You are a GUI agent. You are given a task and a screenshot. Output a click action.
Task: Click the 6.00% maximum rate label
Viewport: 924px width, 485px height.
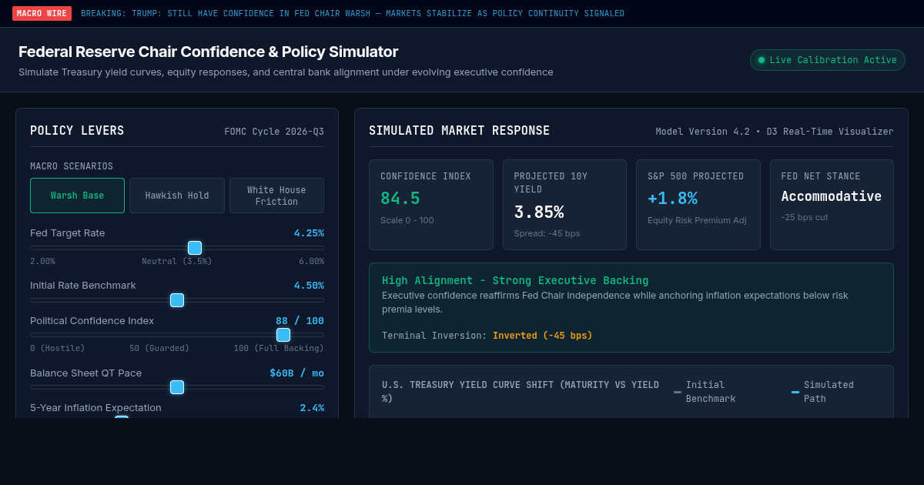click(311, 262)
